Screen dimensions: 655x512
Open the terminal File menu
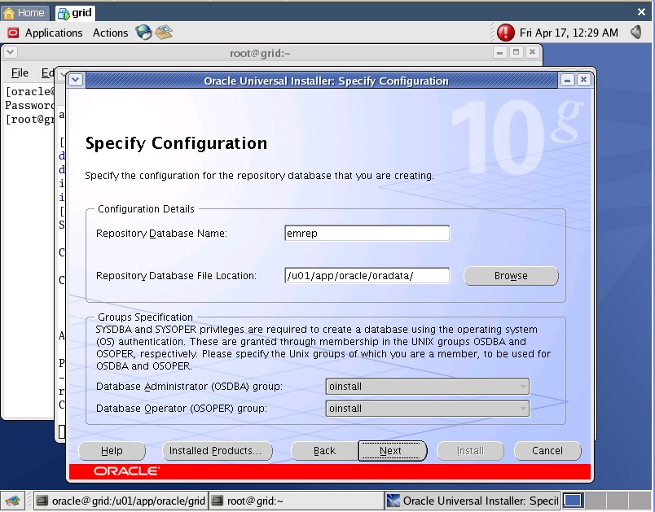pyautogui.click(x=20, y=73)
